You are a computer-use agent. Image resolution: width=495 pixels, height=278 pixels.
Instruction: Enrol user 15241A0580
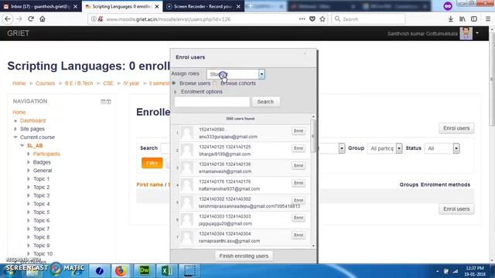coord(299,131)
